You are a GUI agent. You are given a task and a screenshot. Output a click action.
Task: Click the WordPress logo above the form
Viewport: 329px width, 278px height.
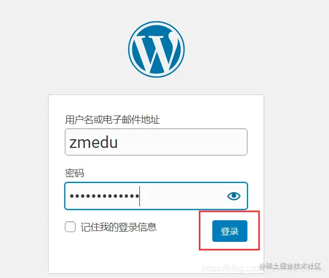tap(156, 49)
